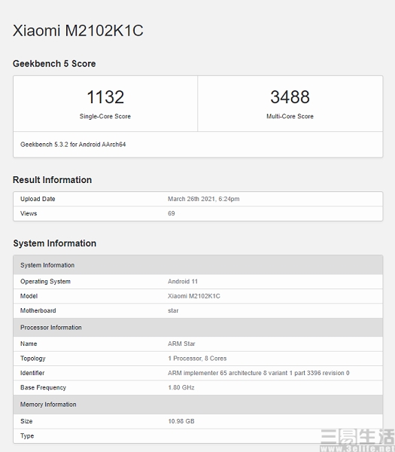Click the Base Frequency value 1.80 GHz
The height and width of the screenshot is (452, 395).
pos(181,387)
